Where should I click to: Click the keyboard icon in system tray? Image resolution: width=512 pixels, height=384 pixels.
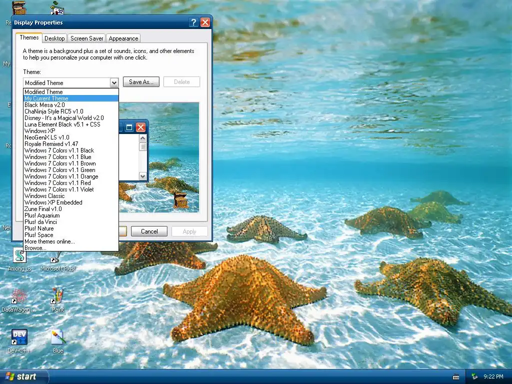coord(456,377)
